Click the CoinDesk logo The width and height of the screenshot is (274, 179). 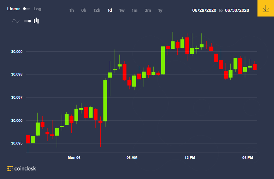click(x=22, y=168)
